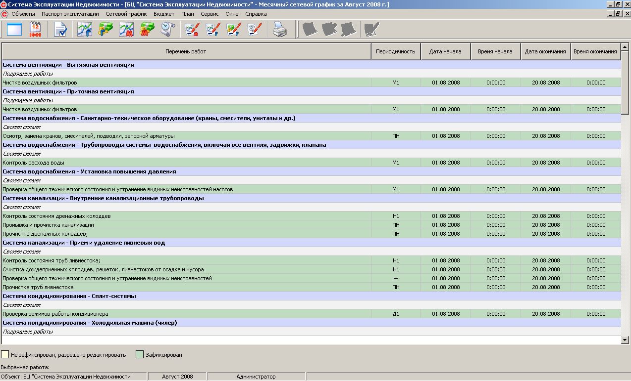Select row 'Осмотр, замена кранов, смесителей, подводки'

coord(311,136)
